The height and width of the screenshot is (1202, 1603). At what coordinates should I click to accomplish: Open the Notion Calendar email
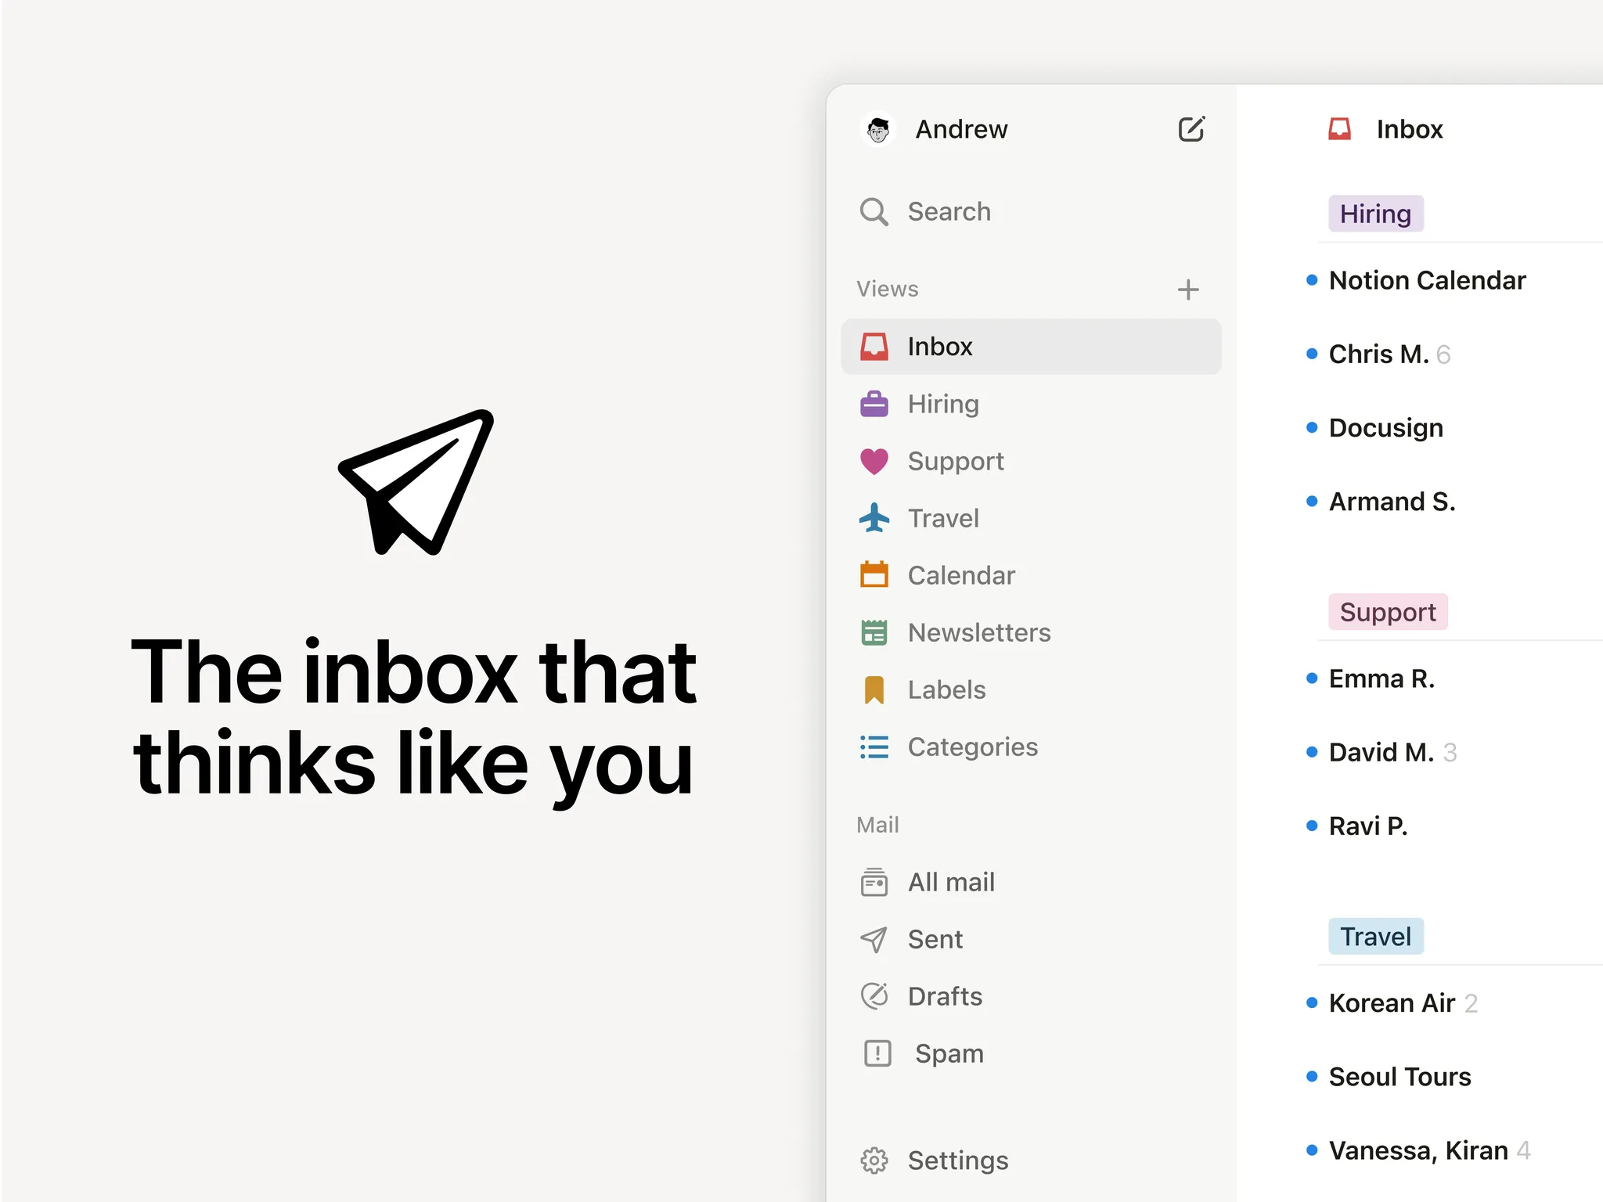click(1426, 280)
